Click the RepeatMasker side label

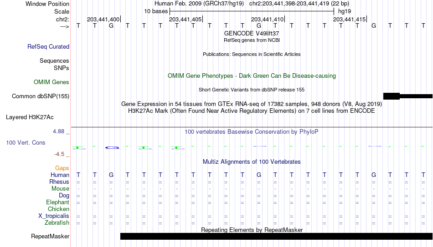click(50, 236)
